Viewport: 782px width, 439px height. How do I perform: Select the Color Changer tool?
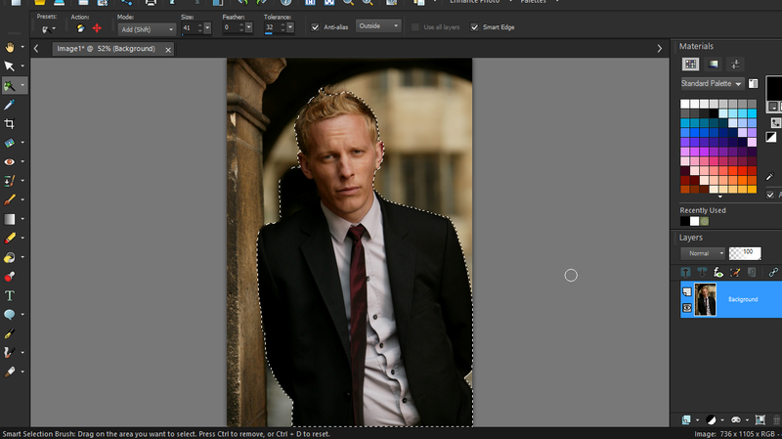point(10,277)
